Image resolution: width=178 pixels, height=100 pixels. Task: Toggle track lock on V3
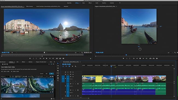(65, 72)
